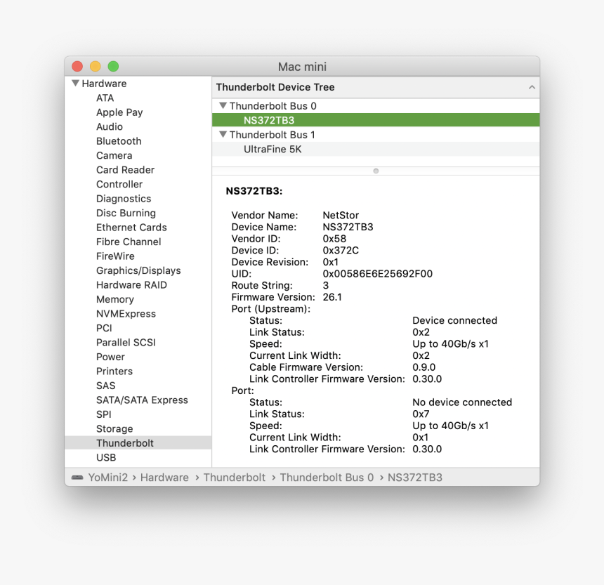Open the Graphics/Displays sidebar item

pyautogui.click(x=138, y=270)
